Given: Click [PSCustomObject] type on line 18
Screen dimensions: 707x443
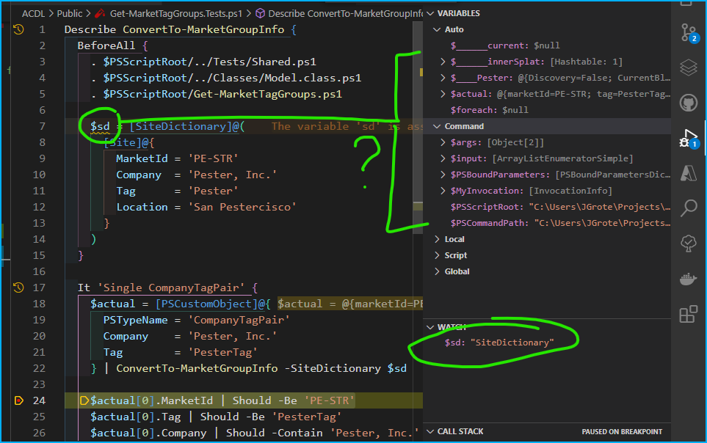Looking at the screenshot, I should [206, 304].
